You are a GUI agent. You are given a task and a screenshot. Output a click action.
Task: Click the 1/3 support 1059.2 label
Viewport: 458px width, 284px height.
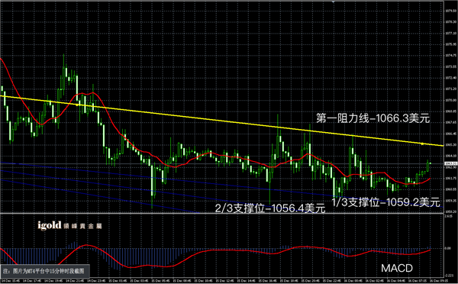(x=385, y=202)
